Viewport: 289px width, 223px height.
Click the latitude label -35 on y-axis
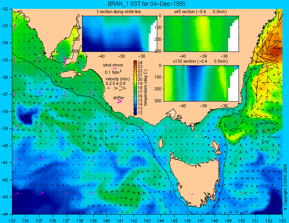tap(5, 60)
